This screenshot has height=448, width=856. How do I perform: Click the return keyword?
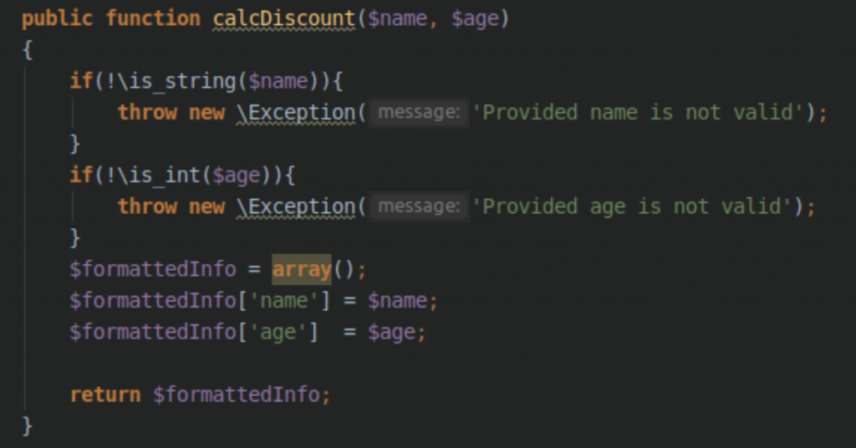(x=105, y=395)
